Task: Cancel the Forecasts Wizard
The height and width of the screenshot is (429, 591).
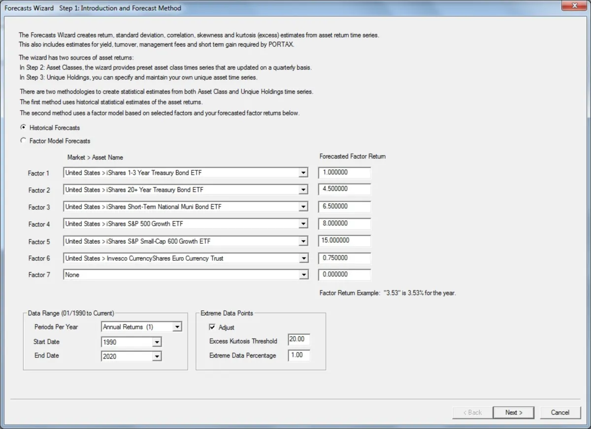Action: [560, 413]
